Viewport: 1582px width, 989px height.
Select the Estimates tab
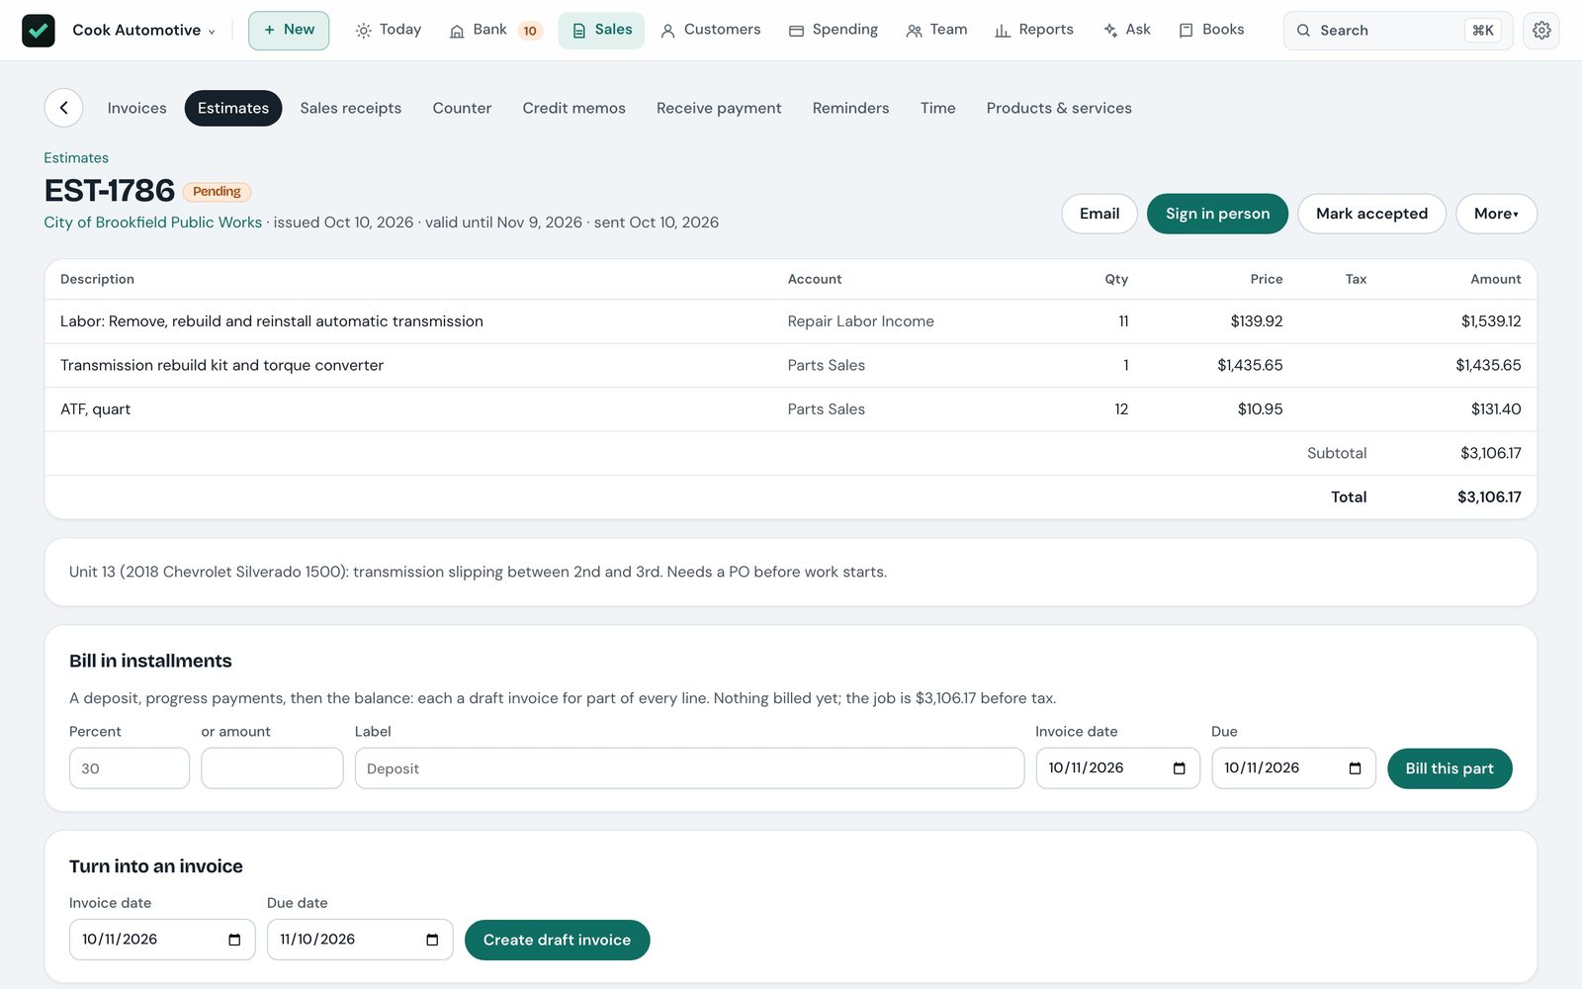point(233,108)
